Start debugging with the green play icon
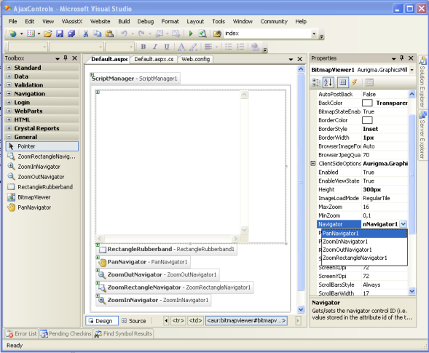Screen dimensions: 429x353 tap(191, 33)
